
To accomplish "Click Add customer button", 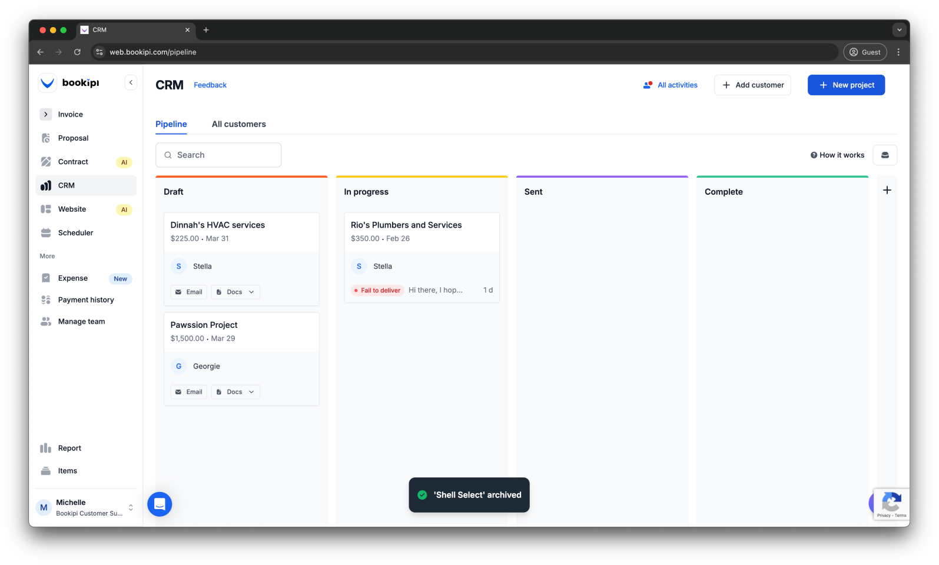I will pyautogui.click(x=752, y=85).
